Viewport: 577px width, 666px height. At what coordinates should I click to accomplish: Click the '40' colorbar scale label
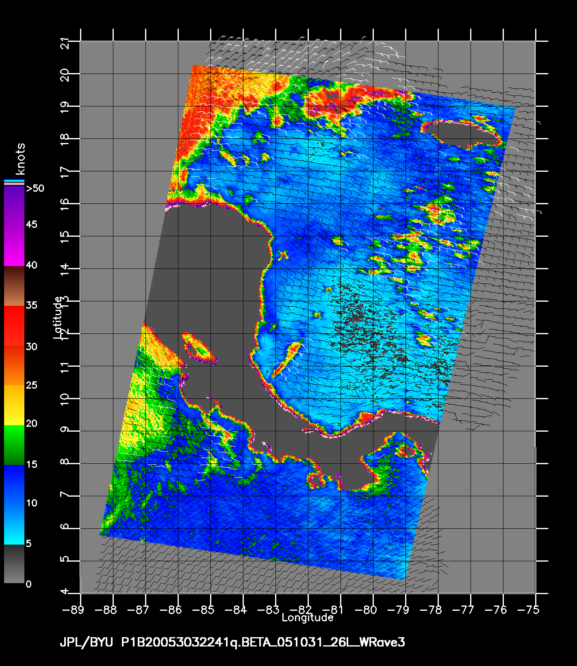tap(32, 265)
